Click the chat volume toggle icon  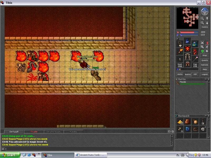click(x=3, y=149)
